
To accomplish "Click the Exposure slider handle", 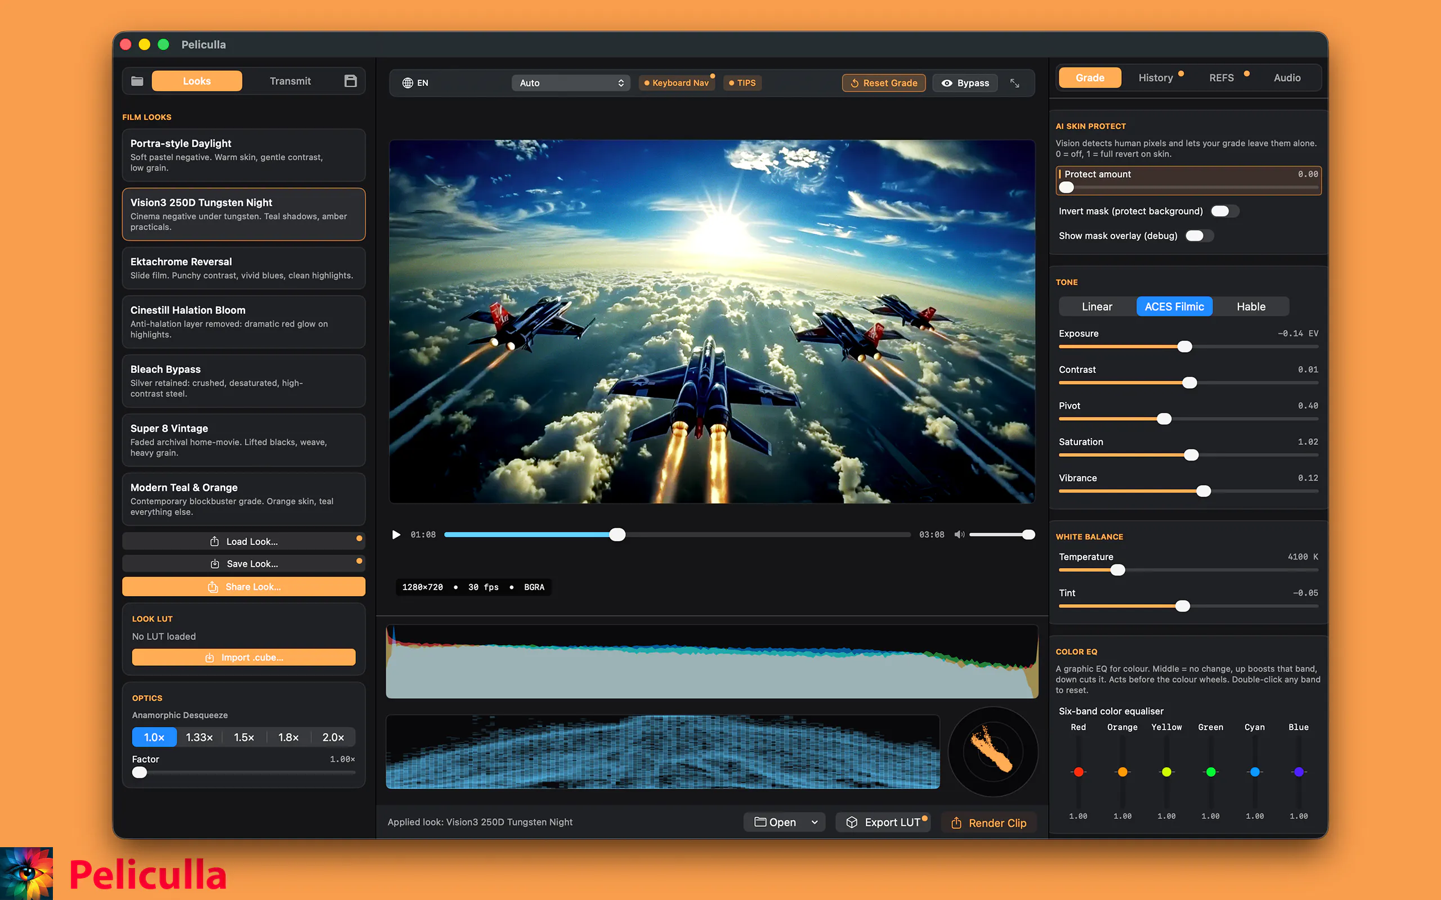I will tap(1185, 346).
